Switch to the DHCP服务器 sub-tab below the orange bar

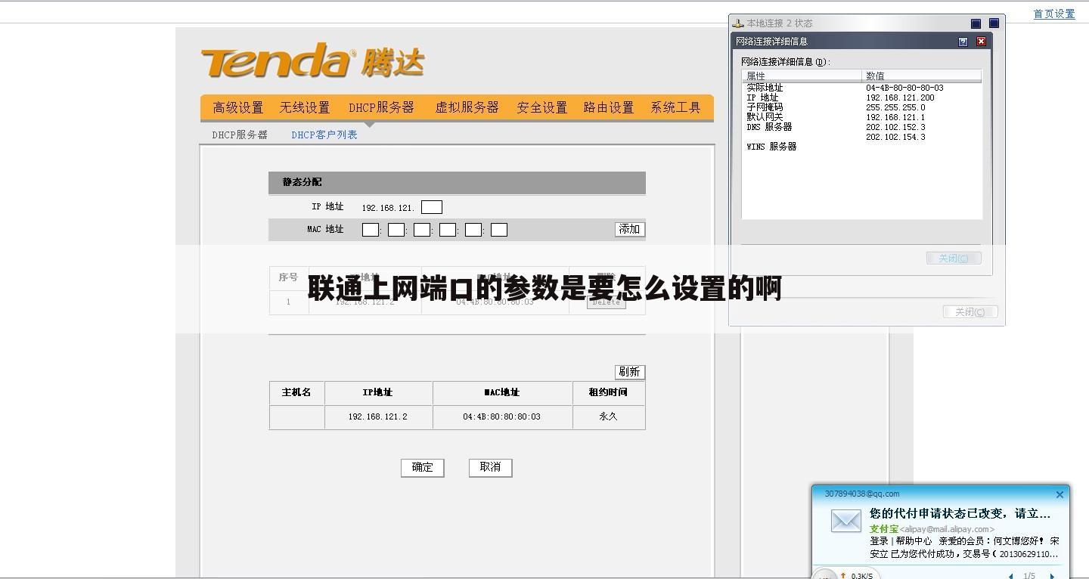(240, 135)
